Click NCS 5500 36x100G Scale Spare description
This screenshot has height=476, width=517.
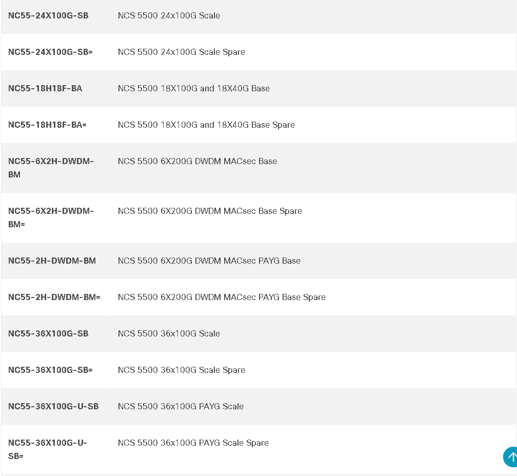click(181, 370)
